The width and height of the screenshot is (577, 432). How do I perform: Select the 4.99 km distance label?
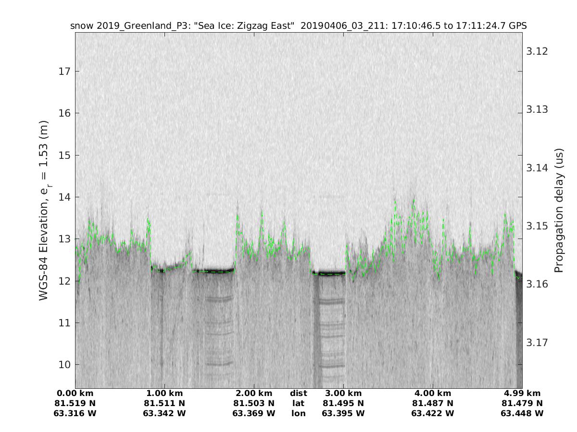pyautogui.click(x=522, y=394)
